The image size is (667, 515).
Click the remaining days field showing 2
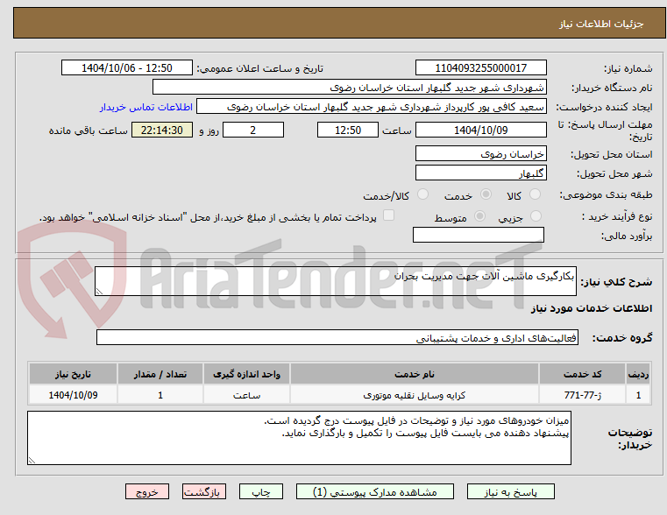(253, 130)
